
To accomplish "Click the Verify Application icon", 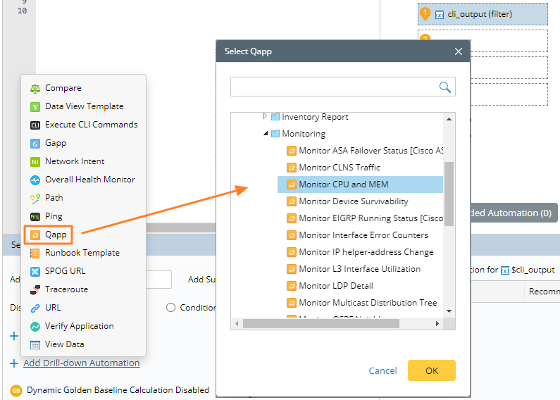I will pyautogui.click(x=35, y=326).
